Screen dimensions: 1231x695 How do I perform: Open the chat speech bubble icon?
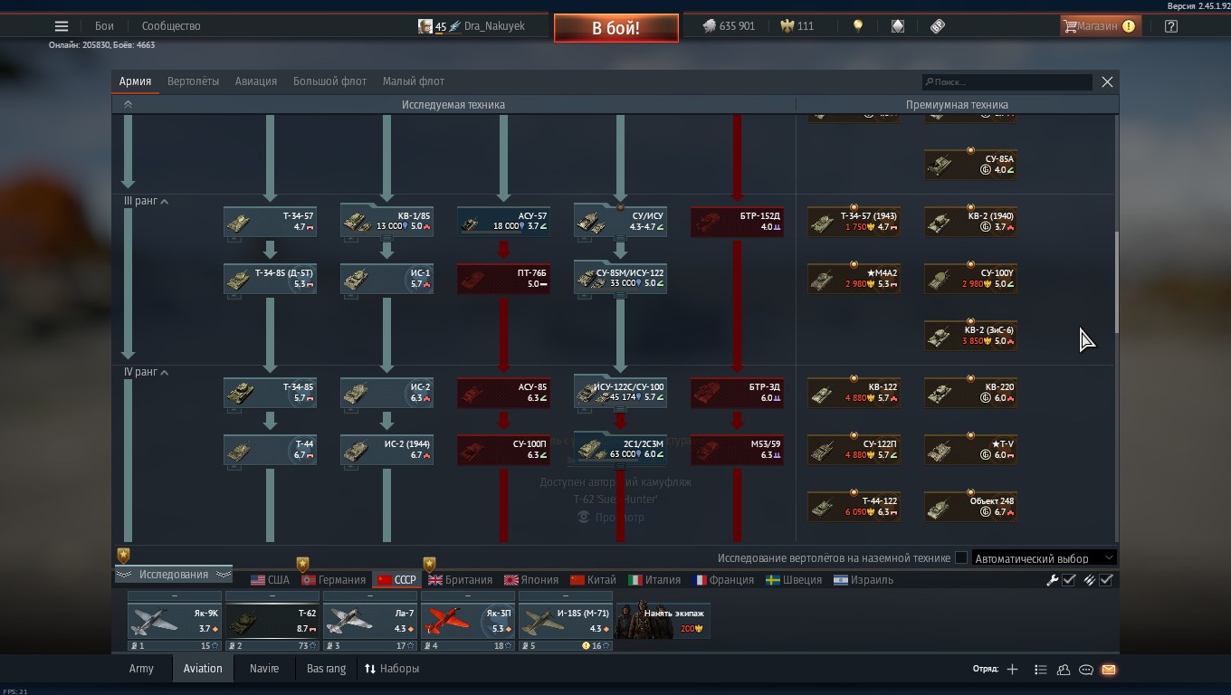[x=1086, y=670]
